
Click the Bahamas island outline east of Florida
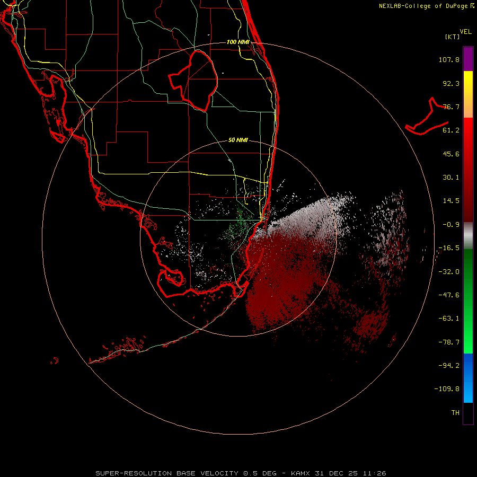427,117
